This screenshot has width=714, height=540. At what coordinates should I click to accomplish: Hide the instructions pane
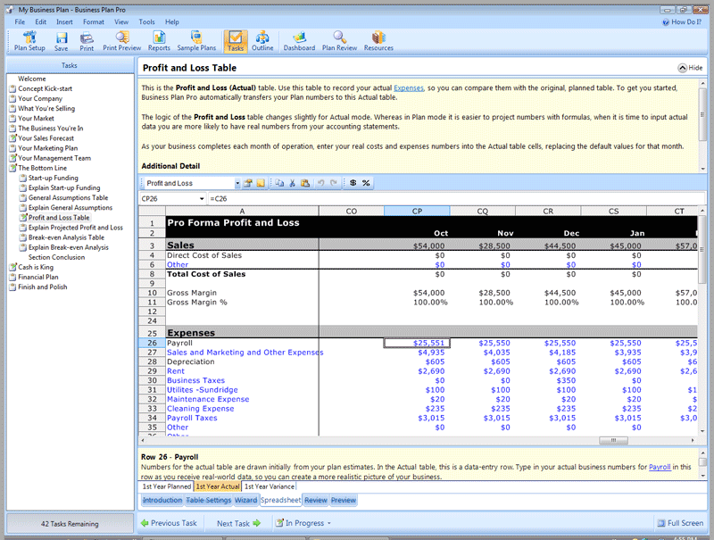point(690,68)
